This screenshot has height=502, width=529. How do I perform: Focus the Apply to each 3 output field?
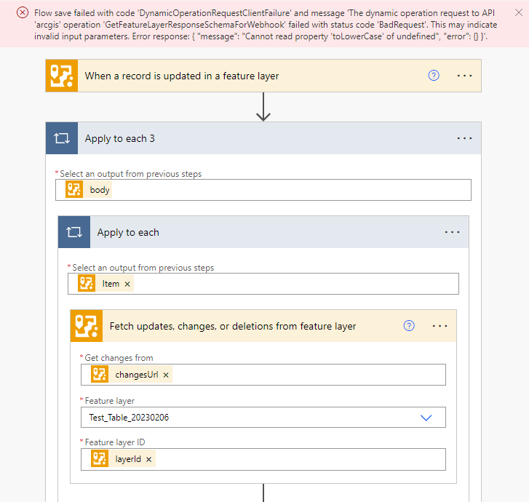[263, 190]
